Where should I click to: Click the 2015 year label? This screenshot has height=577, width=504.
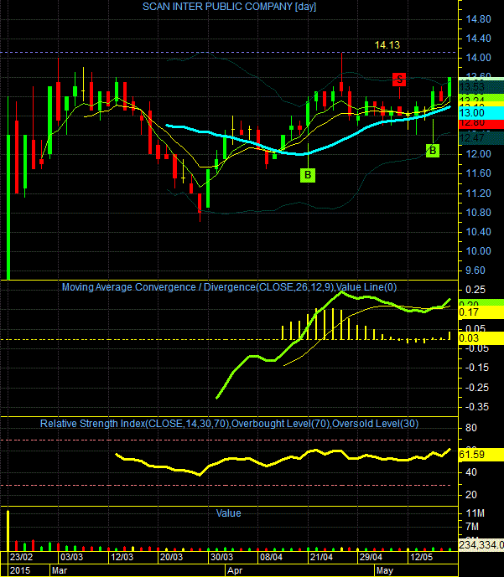[x=20, y=571]
